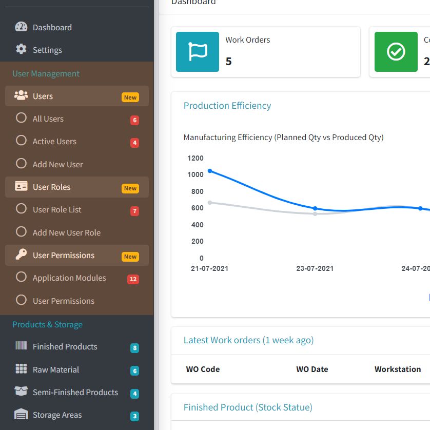Screen dimensions: 430x430
Task: Click the Work Orders flag icon
Action: click(x=198, y=52)
